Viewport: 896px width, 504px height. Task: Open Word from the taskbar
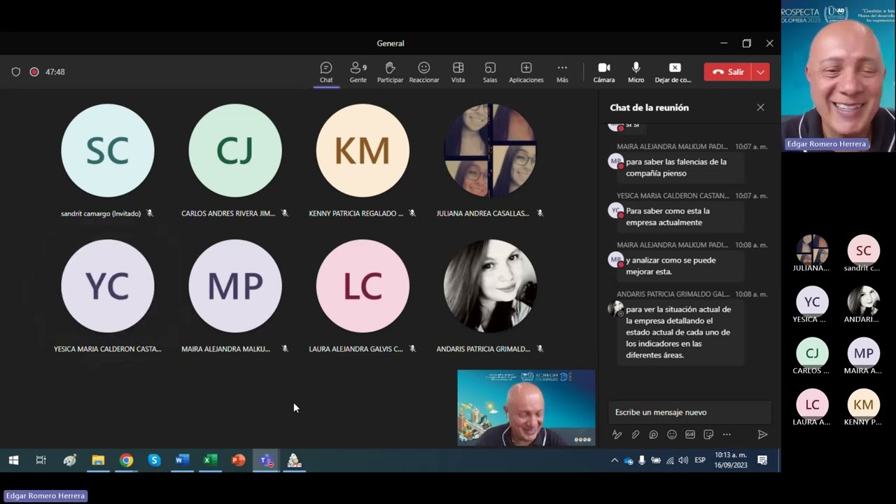[182, 460]
